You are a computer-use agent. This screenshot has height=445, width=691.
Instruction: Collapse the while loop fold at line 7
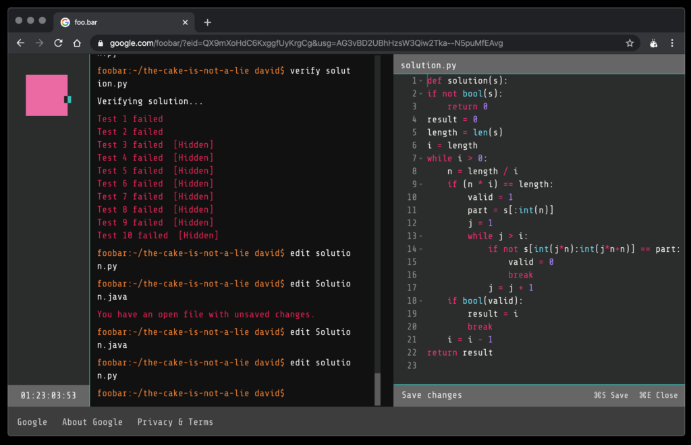coord(421,158)
